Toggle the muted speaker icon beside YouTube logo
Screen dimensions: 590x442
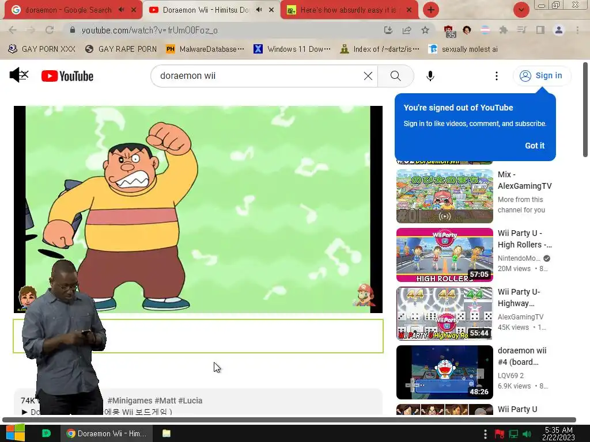(19, 75)
